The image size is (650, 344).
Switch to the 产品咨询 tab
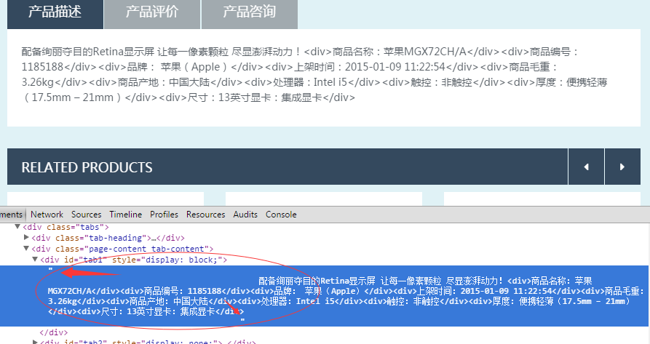250,13
